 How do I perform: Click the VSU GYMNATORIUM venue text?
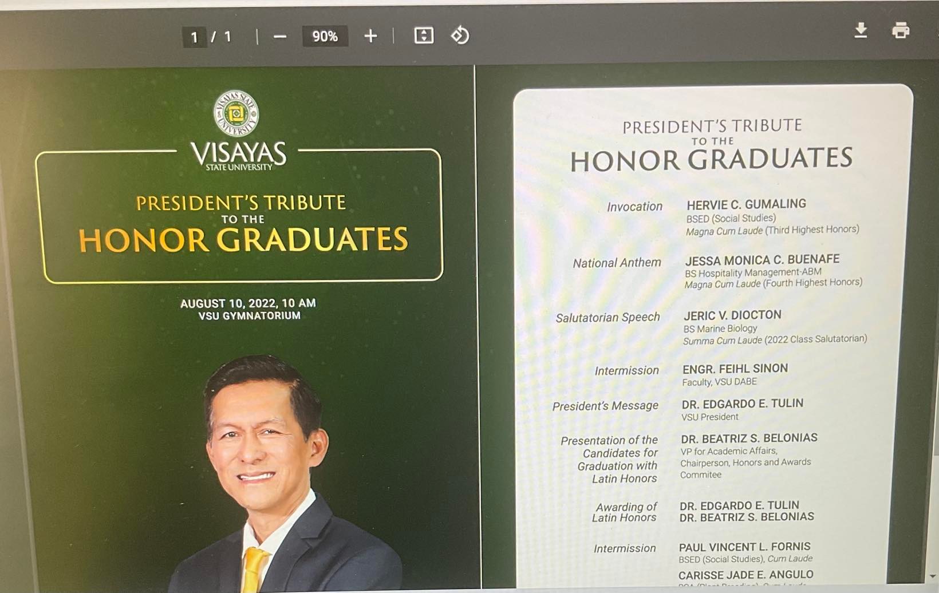pyautogui.click(x=249, y=316)
